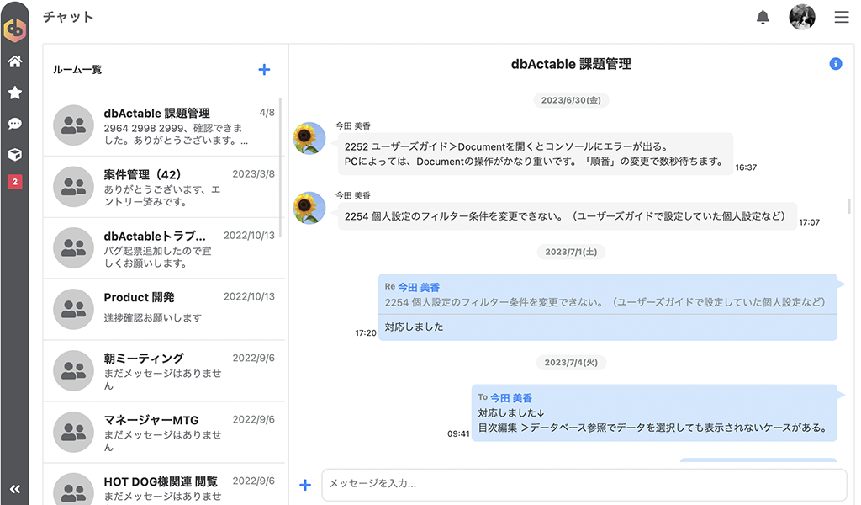
Task: Click group avatar of 朝ミーティング
Action: 73,371
